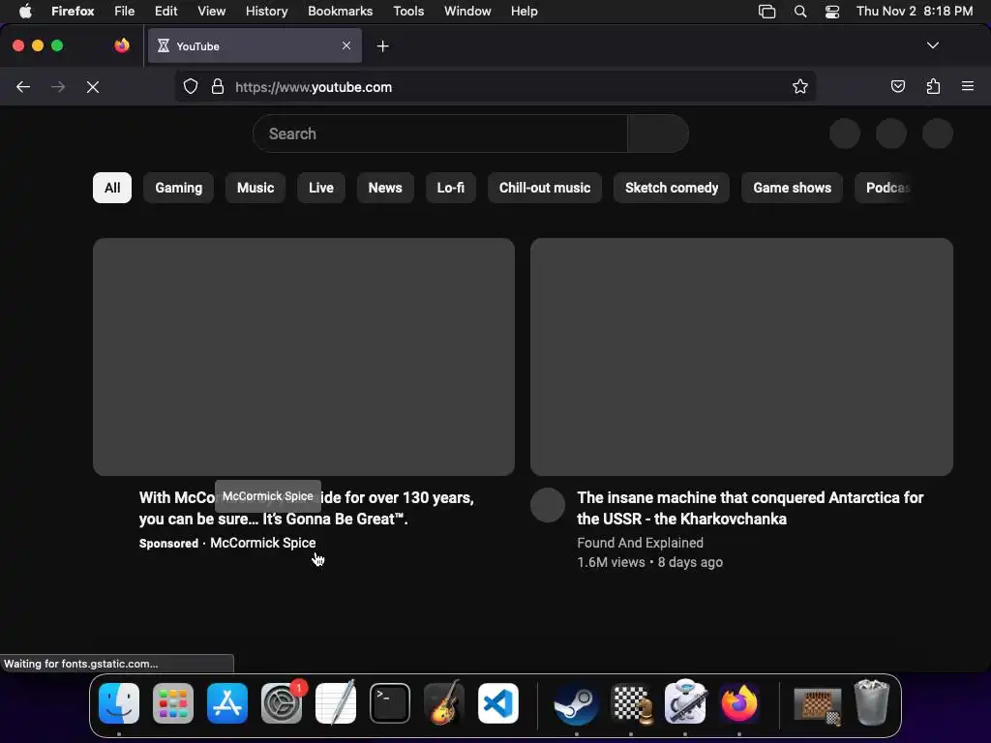Open the Edit menu

(165, 12)
